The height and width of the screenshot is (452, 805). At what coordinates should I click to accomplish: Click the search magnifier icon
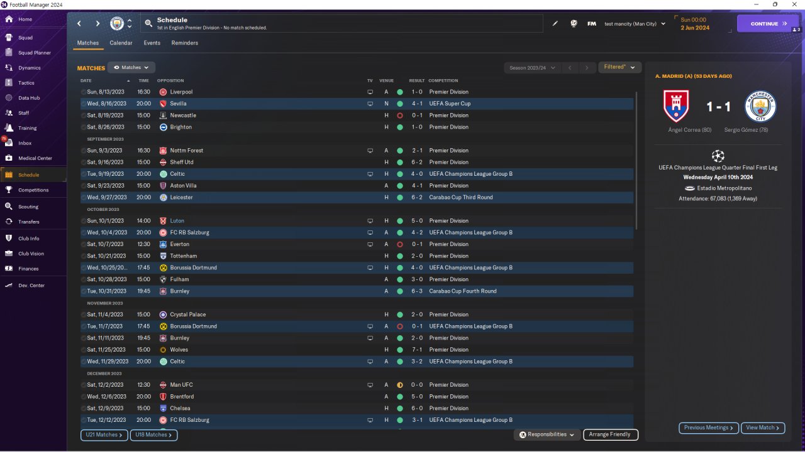pos(148,24)
